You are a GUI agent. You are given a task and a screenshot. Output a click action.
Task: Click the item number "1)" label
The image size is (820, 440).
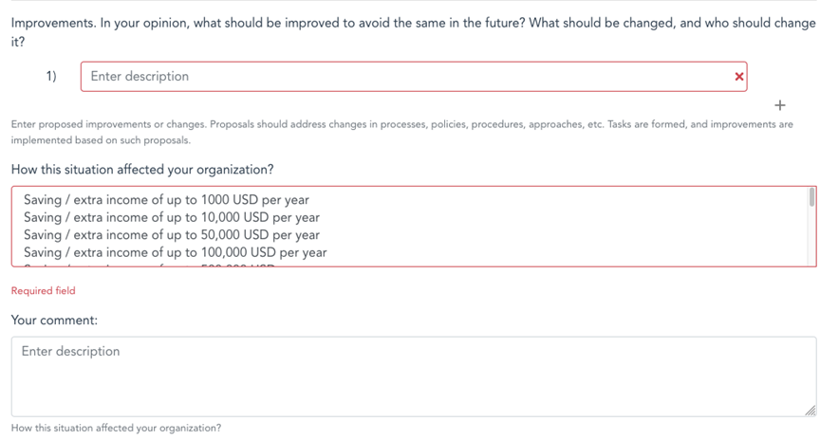(x=50, y=76)
